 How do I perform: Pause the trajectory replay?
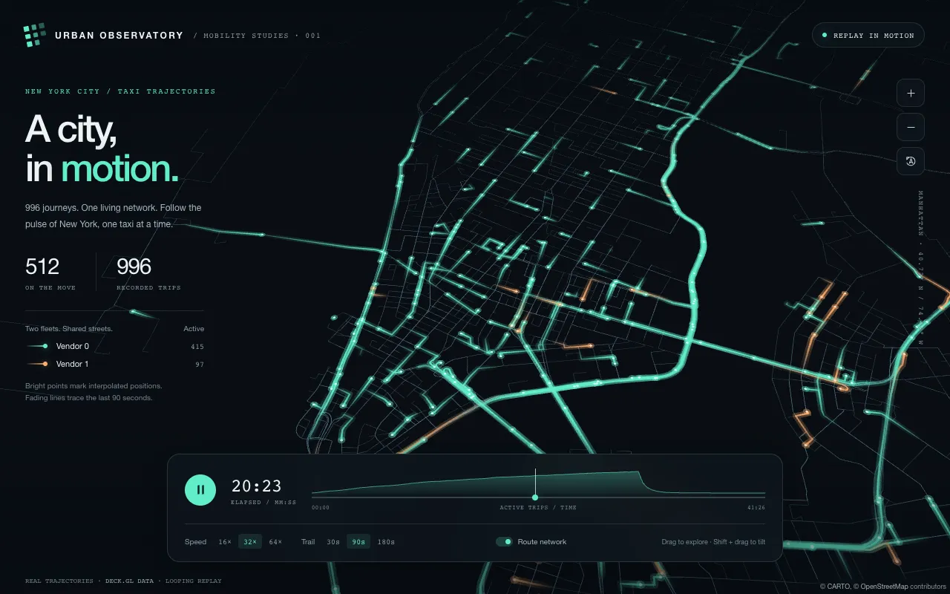(200, 490)
